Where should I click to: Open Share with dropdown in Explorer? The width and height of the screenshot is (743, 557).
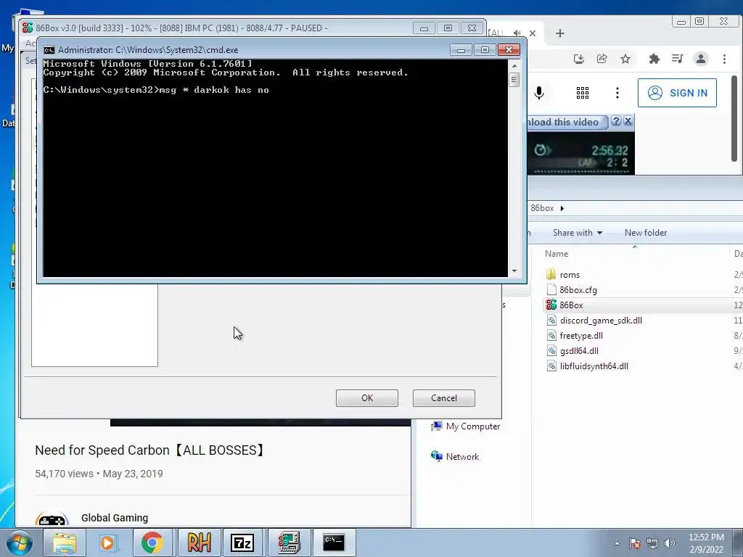(577, 233)
